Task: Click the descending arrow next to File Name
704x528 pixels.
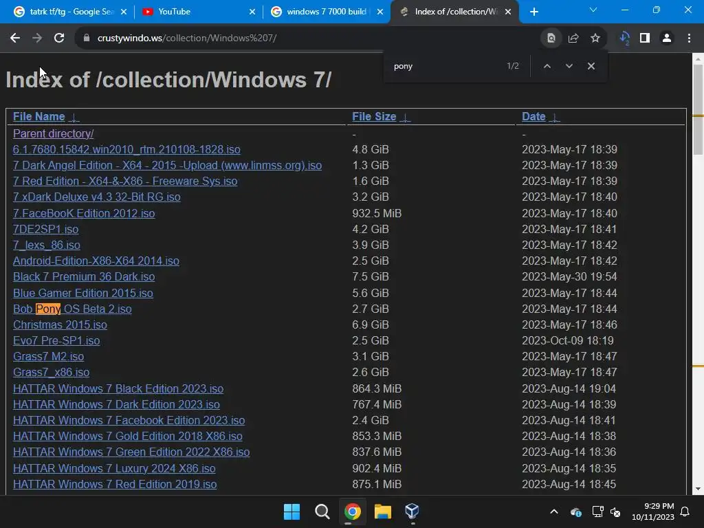Action: point(74,118)
